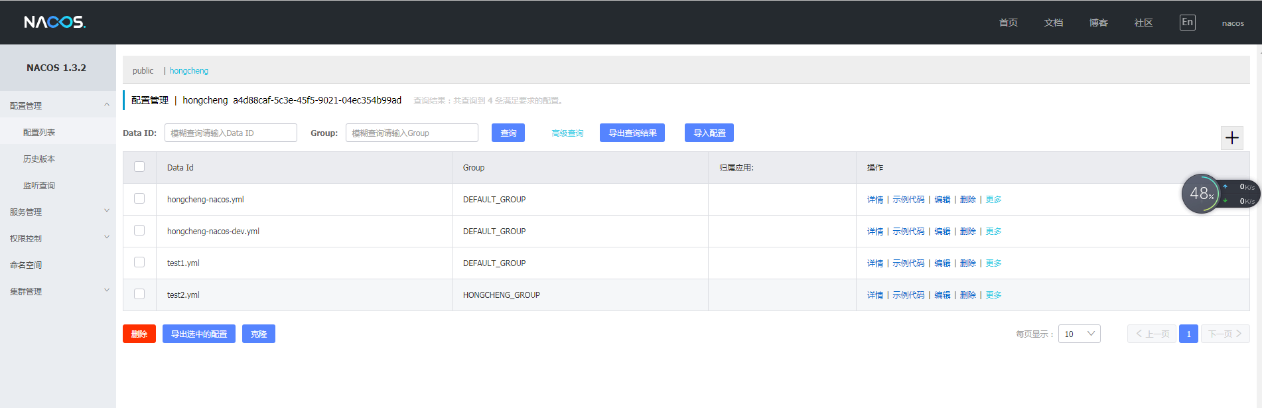1262x408 pixels.
Task: Open 更多 for hongcheng-nacos-dev.yml
Action: tap(993, 232)
